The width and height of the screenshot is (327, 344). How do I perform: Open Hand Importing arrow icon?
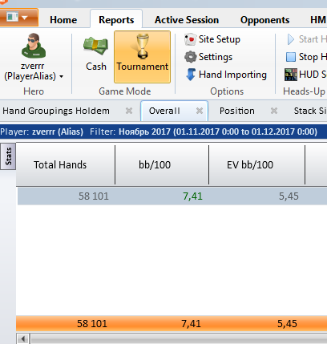click(x=191, y=75)
